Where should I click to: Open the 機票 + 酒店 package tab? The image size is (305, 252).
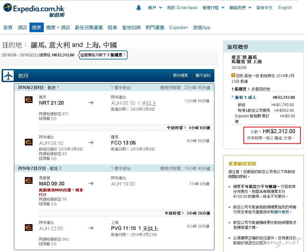tap(58, 28)
